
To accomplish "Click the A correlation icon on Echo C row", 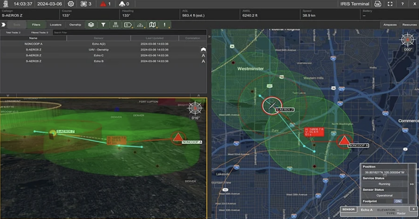I will pyautogui.click(x=203, y=55).
